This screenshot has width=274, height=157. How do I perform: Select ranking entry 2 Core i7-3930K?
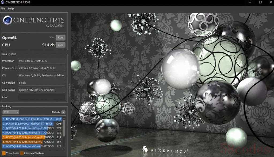coord(32,124)
